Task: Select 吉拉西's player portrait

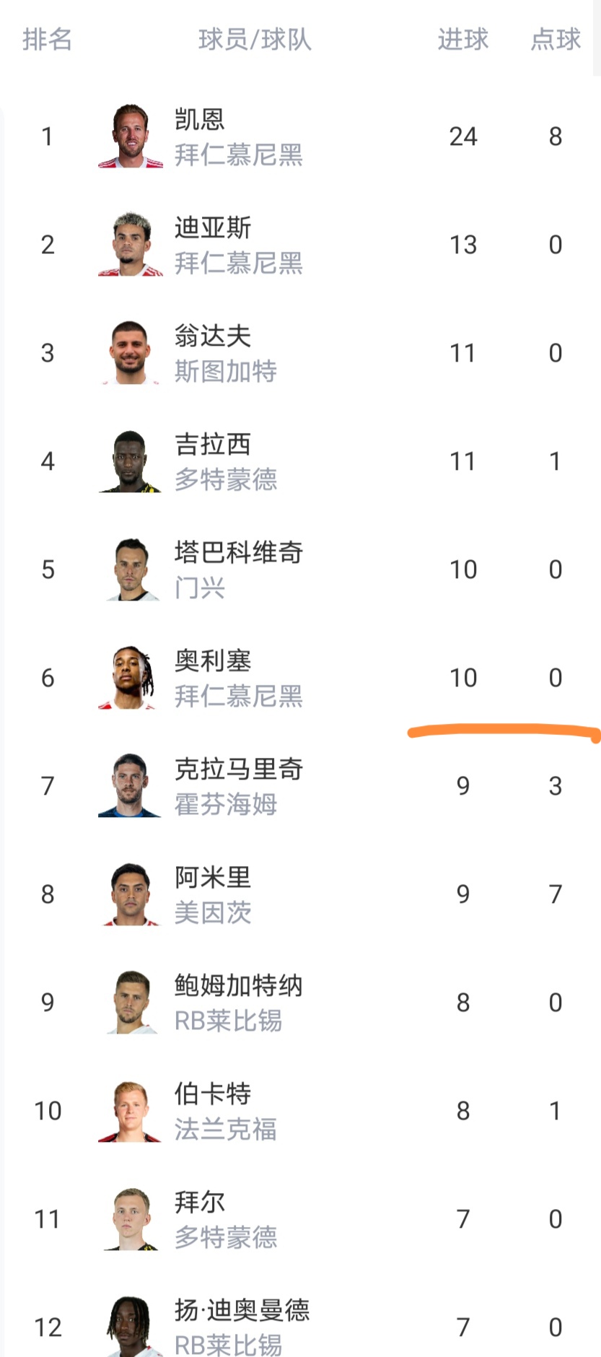Action: point(131,461)
